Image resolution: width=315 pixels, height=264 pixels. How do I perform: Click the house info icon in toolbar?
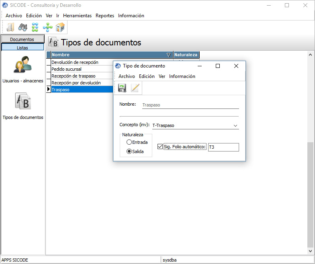[x=60, y=27]
